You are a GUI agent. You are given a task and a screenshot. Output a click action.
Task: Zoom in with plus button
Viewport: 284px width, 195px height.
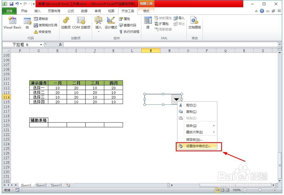(275, 190)
